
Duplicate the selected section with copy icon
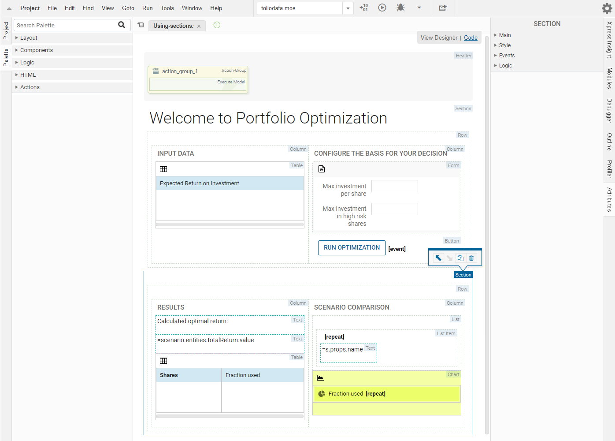pyautogui.click(x=460, y=258)
